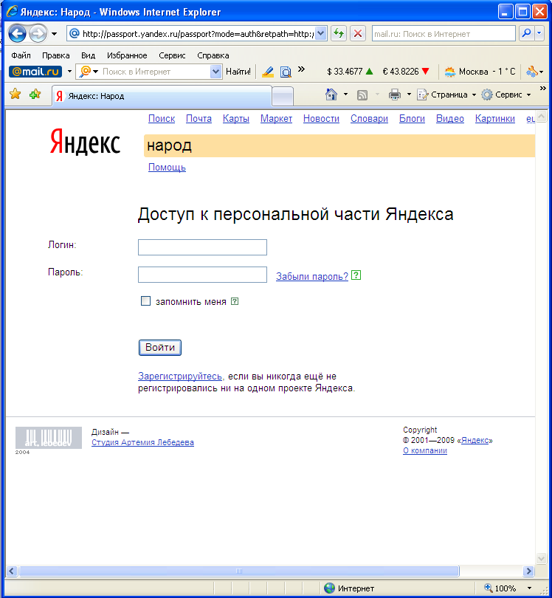This screenshot has height=598, width=552.
Task: Open the Маркет link
Action: tap(277, 119)
